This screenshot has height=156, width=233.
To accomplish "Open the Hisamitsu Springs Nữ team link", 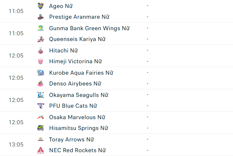I will pyautogui.click(x=78, y=128).
